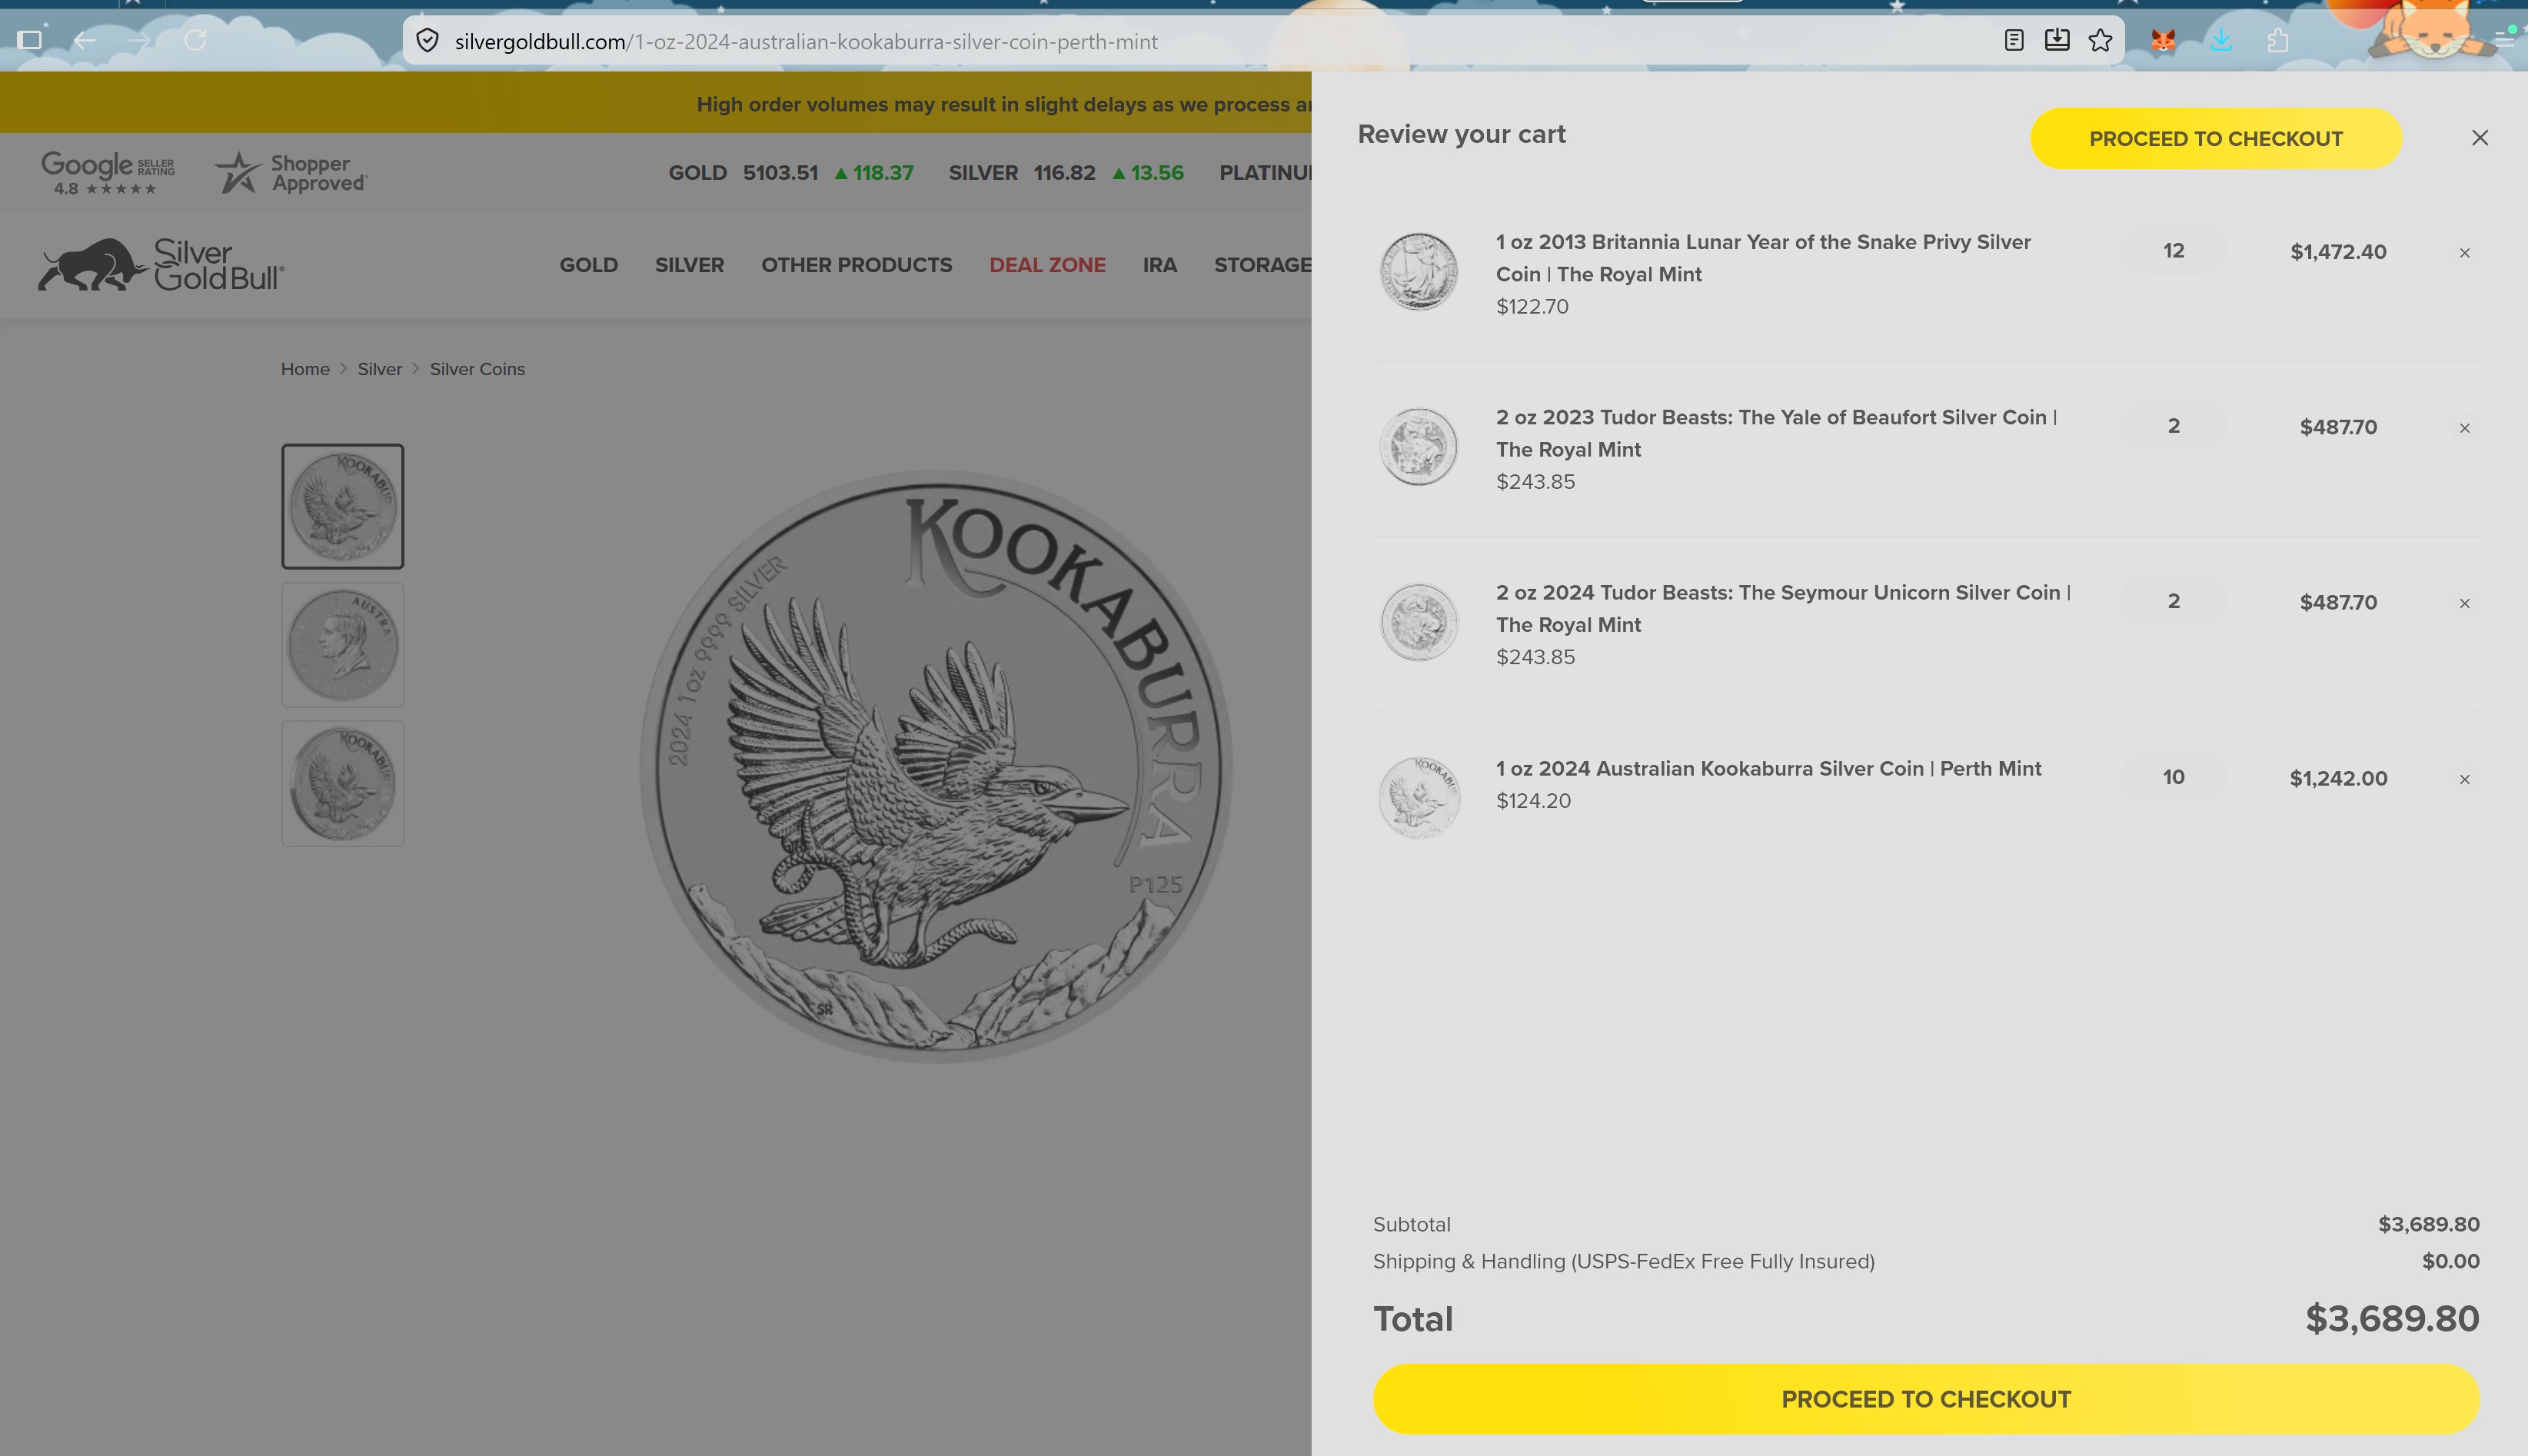The width and height of the screenshot is (2528, 1456).
Task: Open the Silver navigation menu
Action: coord(689,265)
